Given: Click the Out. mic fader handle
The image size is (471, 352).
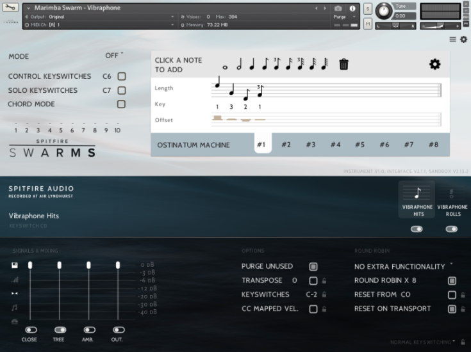Looking at the screenshot, I should click(118, 265).
